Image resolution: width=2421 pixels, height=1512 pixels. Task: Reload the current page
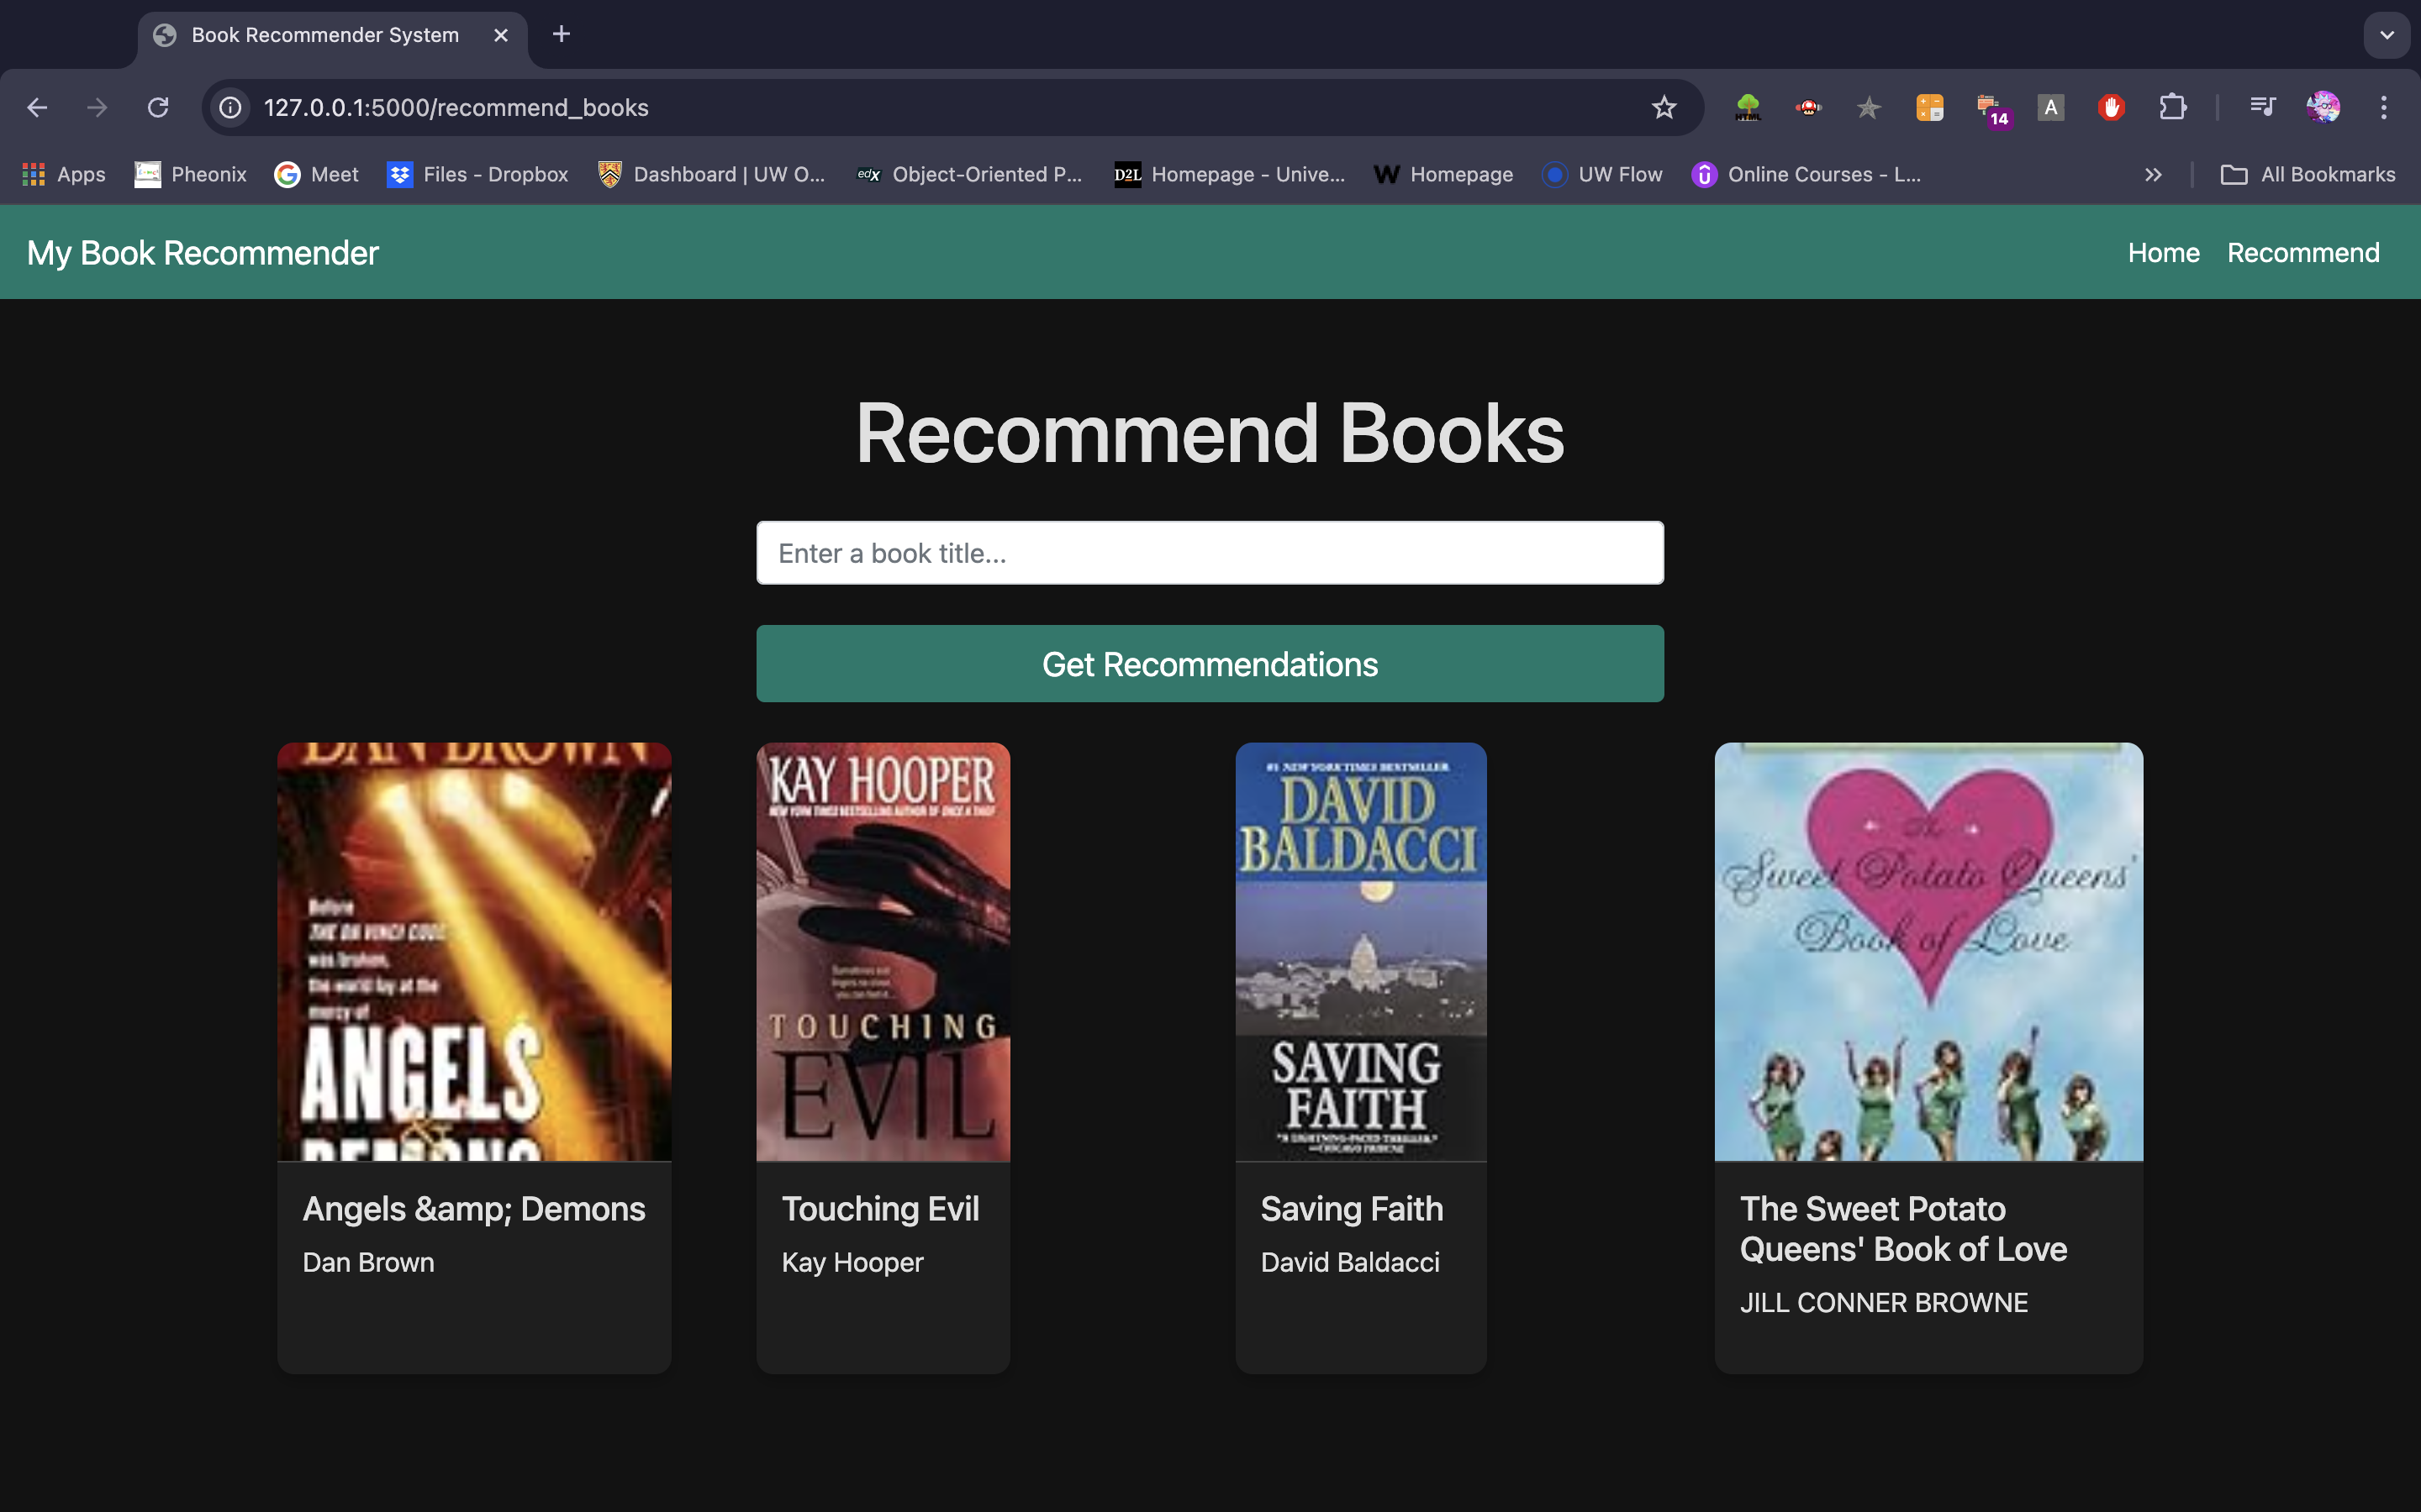158,107
